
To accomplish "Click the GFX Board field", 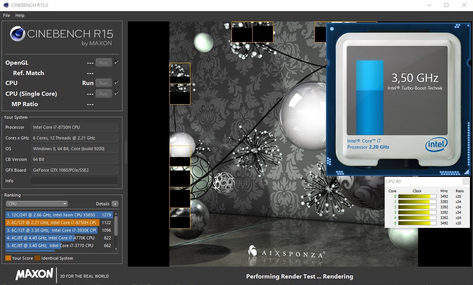I will [x=74, y=170].
